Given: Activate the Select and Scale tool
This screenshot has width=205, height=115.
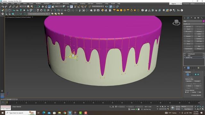Looking at the screenshot, I should pyautogui.click(x=50, y=6).
